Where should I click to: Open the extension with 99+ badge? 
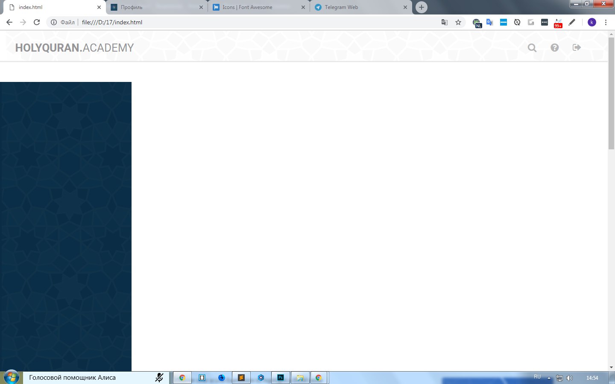[x=558, y=23]
